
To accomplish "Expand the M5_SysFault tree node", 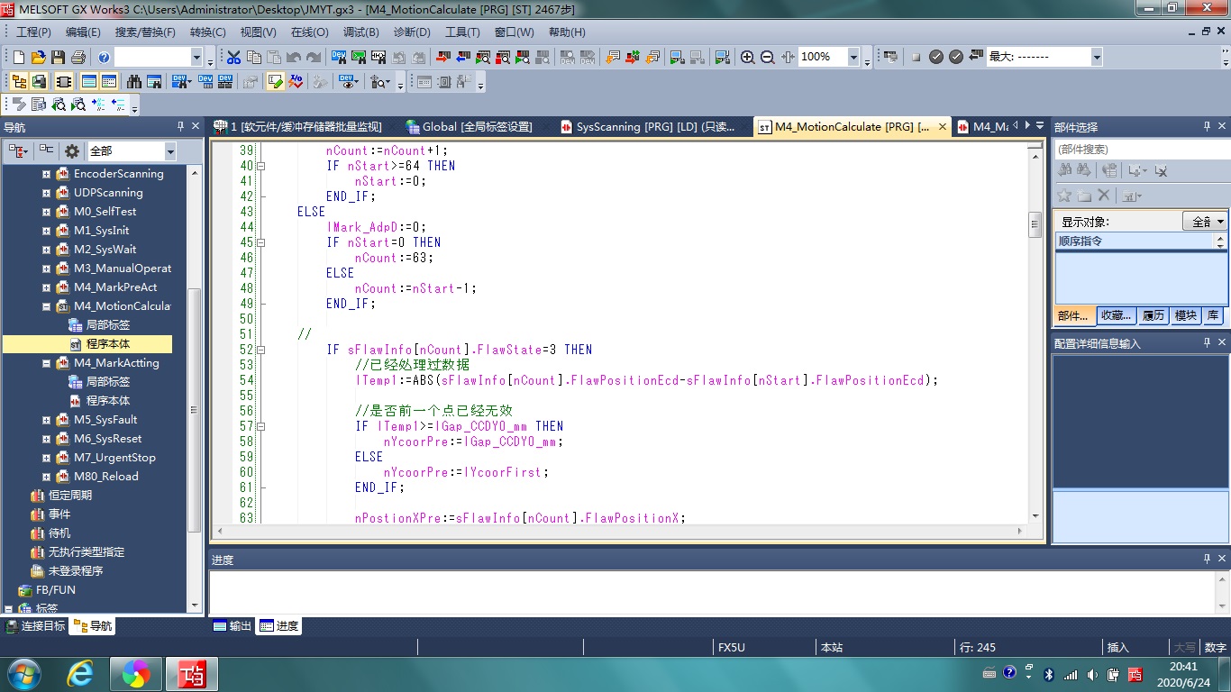I will 46,420.
